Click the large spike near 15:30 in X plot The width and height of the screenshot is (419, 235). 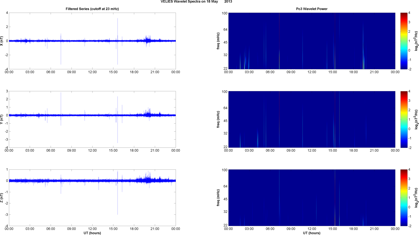[118, 41]
